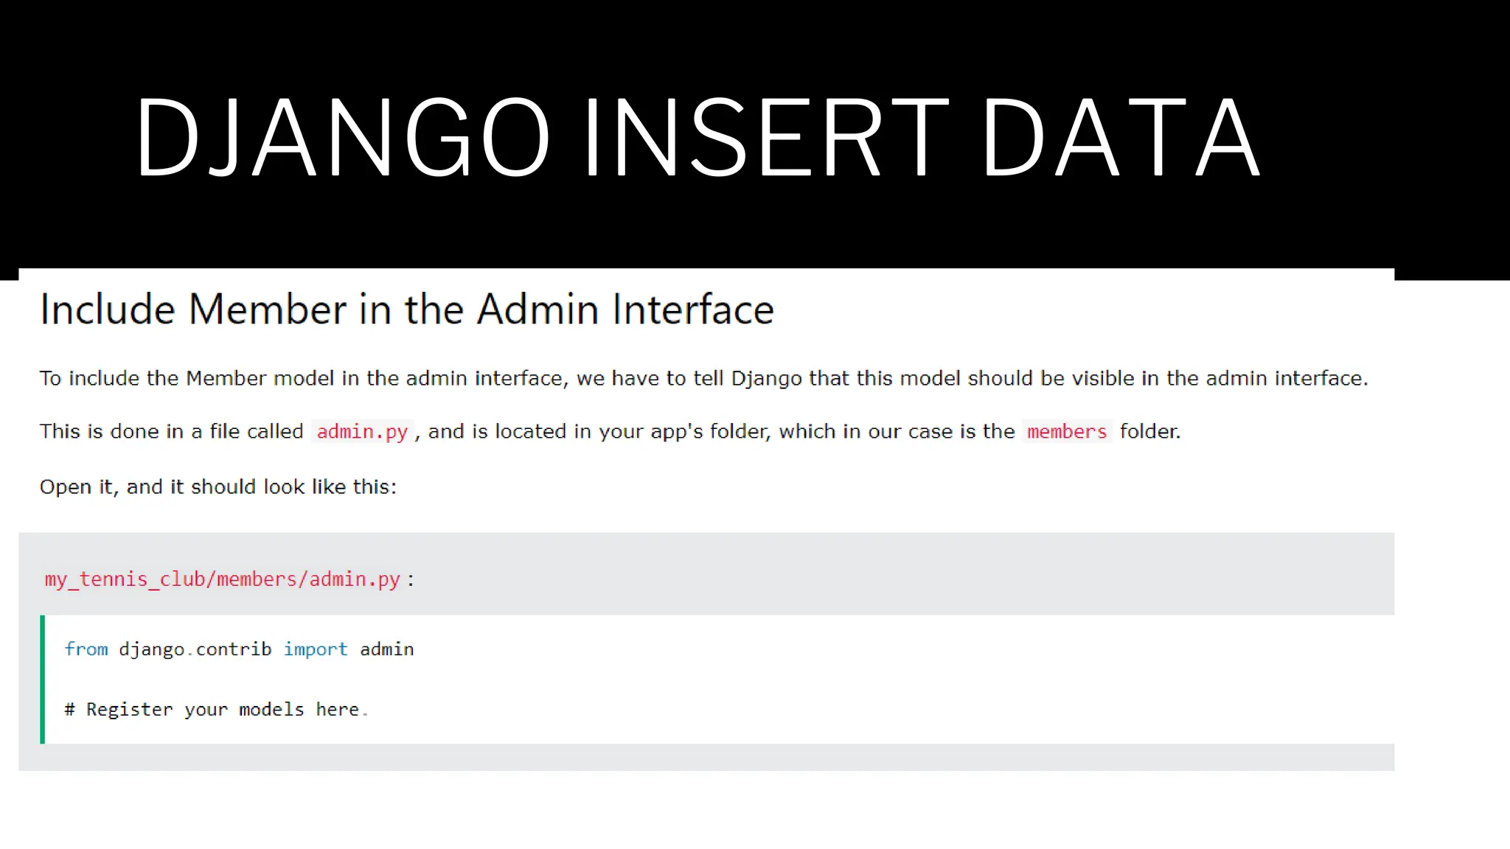Image resolution: width=1510 pixels, height=849 pixels.
Task: Click the red 'admin.py' inline code word
Action: pos(362,431)
